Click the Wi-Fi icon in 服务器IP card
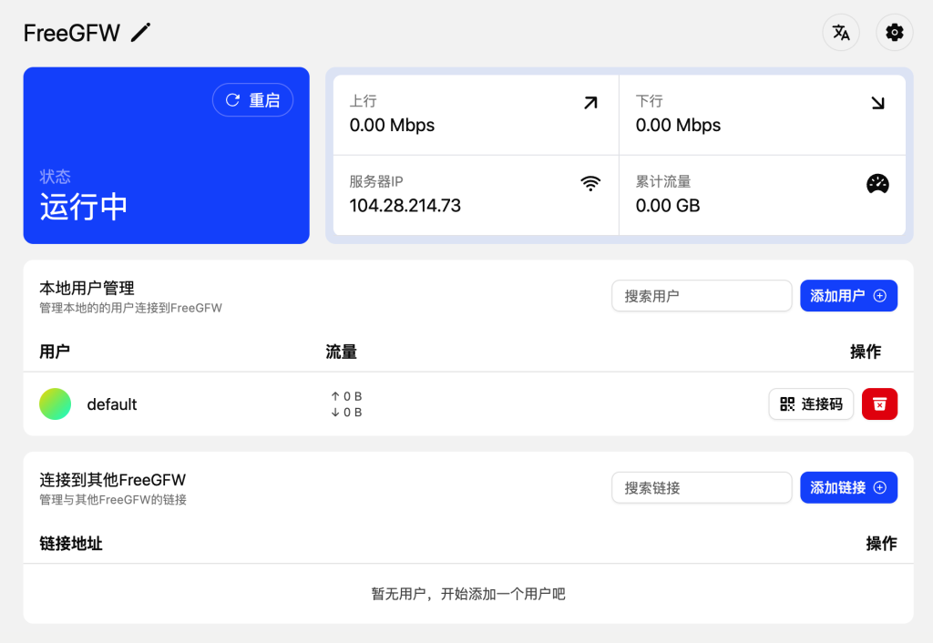 (x=590, y=183)
